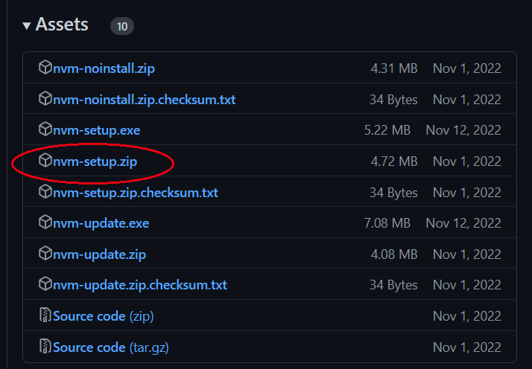This screenshot has width=532, height=369.
Task: Click the package icon beside nvm-setup.exe
Action: [x=45, y=130]
